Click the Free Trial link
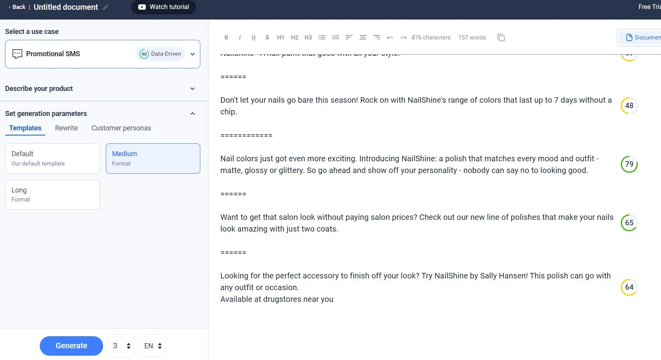The height and width of the screenshot is (360, 661). [649, 7]
